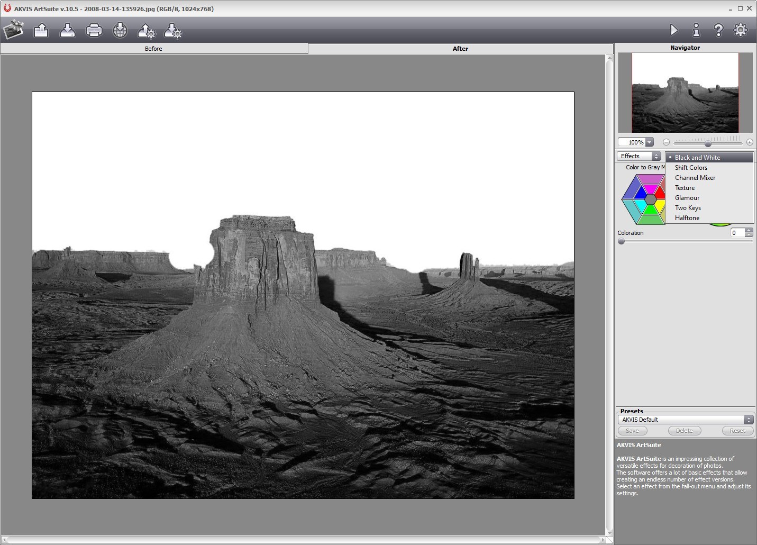Decrease Coloration value with down arrow

749,235
